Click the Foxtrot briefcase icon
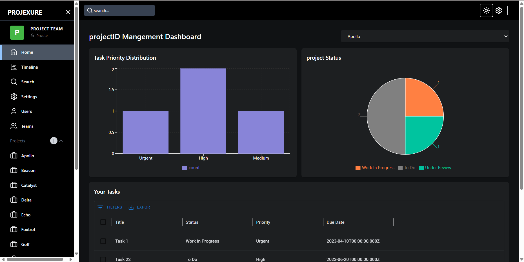524x262 pixels. [x=14, y=229]
